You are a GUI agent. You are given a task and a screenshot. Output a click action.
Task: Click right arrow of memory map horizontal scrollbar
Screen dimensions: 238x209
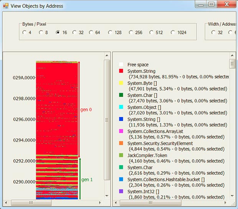[x=100, y=202]
